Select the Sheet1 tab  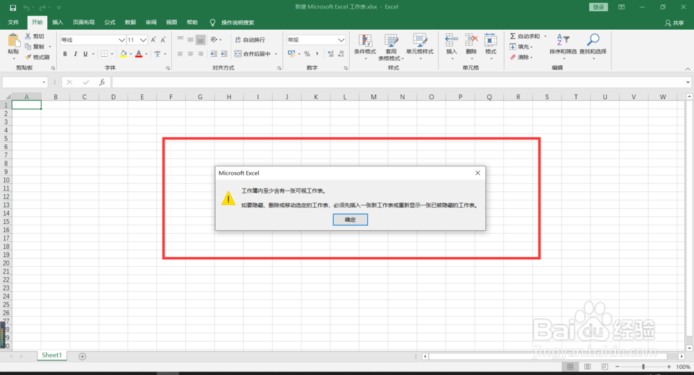coord(52,355)
